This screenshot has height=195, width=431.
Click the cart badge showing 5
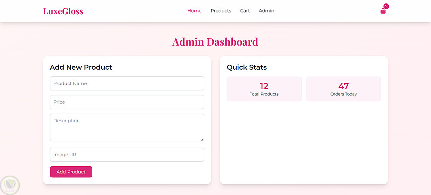[x=386, y=6]
